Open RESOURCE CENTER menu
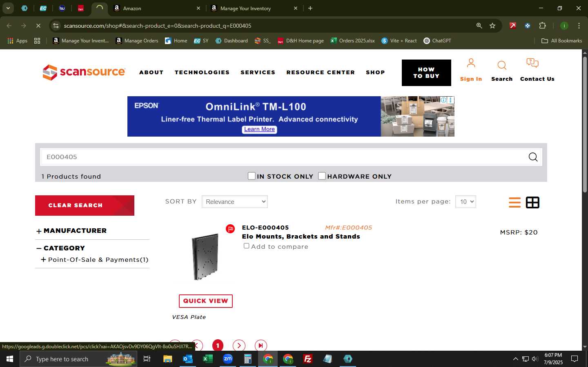 321,73
